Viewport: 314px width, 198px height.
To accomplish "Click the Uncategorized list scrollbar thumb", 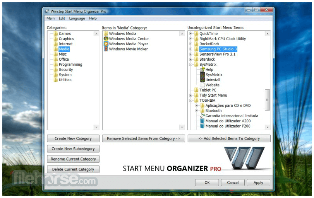I will [267, 100].
